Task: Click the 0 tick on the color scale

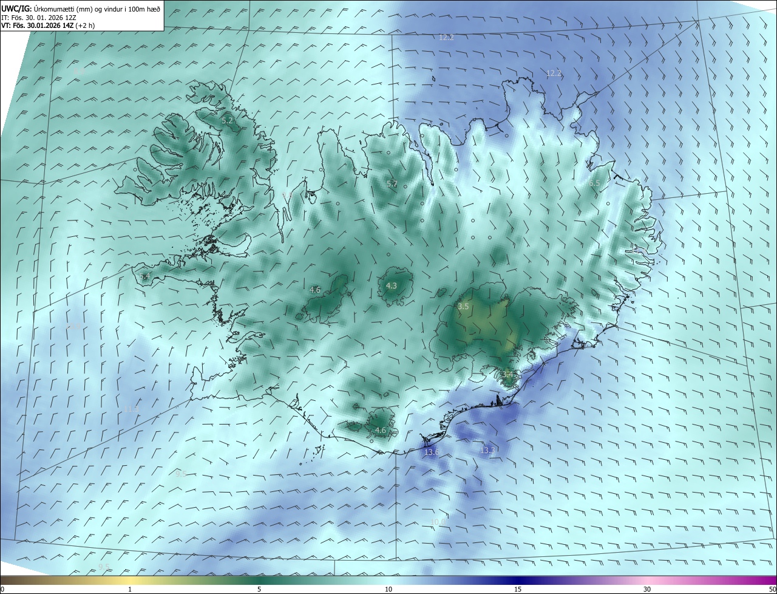Action: coord(2,589)
